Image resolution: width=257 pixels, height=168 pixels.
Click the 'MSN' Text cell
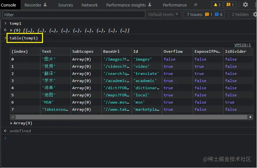click(x=55, y=102)
